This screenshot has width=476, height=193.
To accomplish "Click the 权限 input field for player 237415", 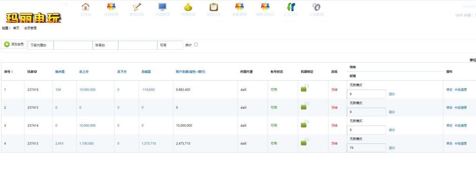I will (366, 112).
